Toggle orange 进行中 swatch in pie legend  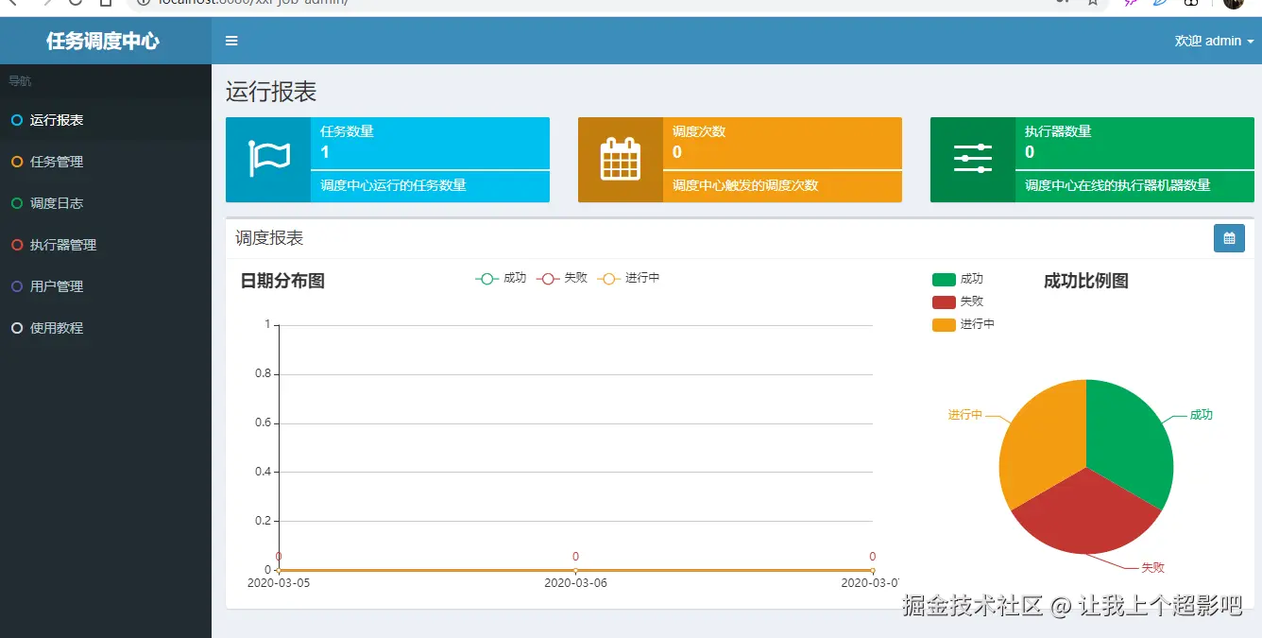944,324
